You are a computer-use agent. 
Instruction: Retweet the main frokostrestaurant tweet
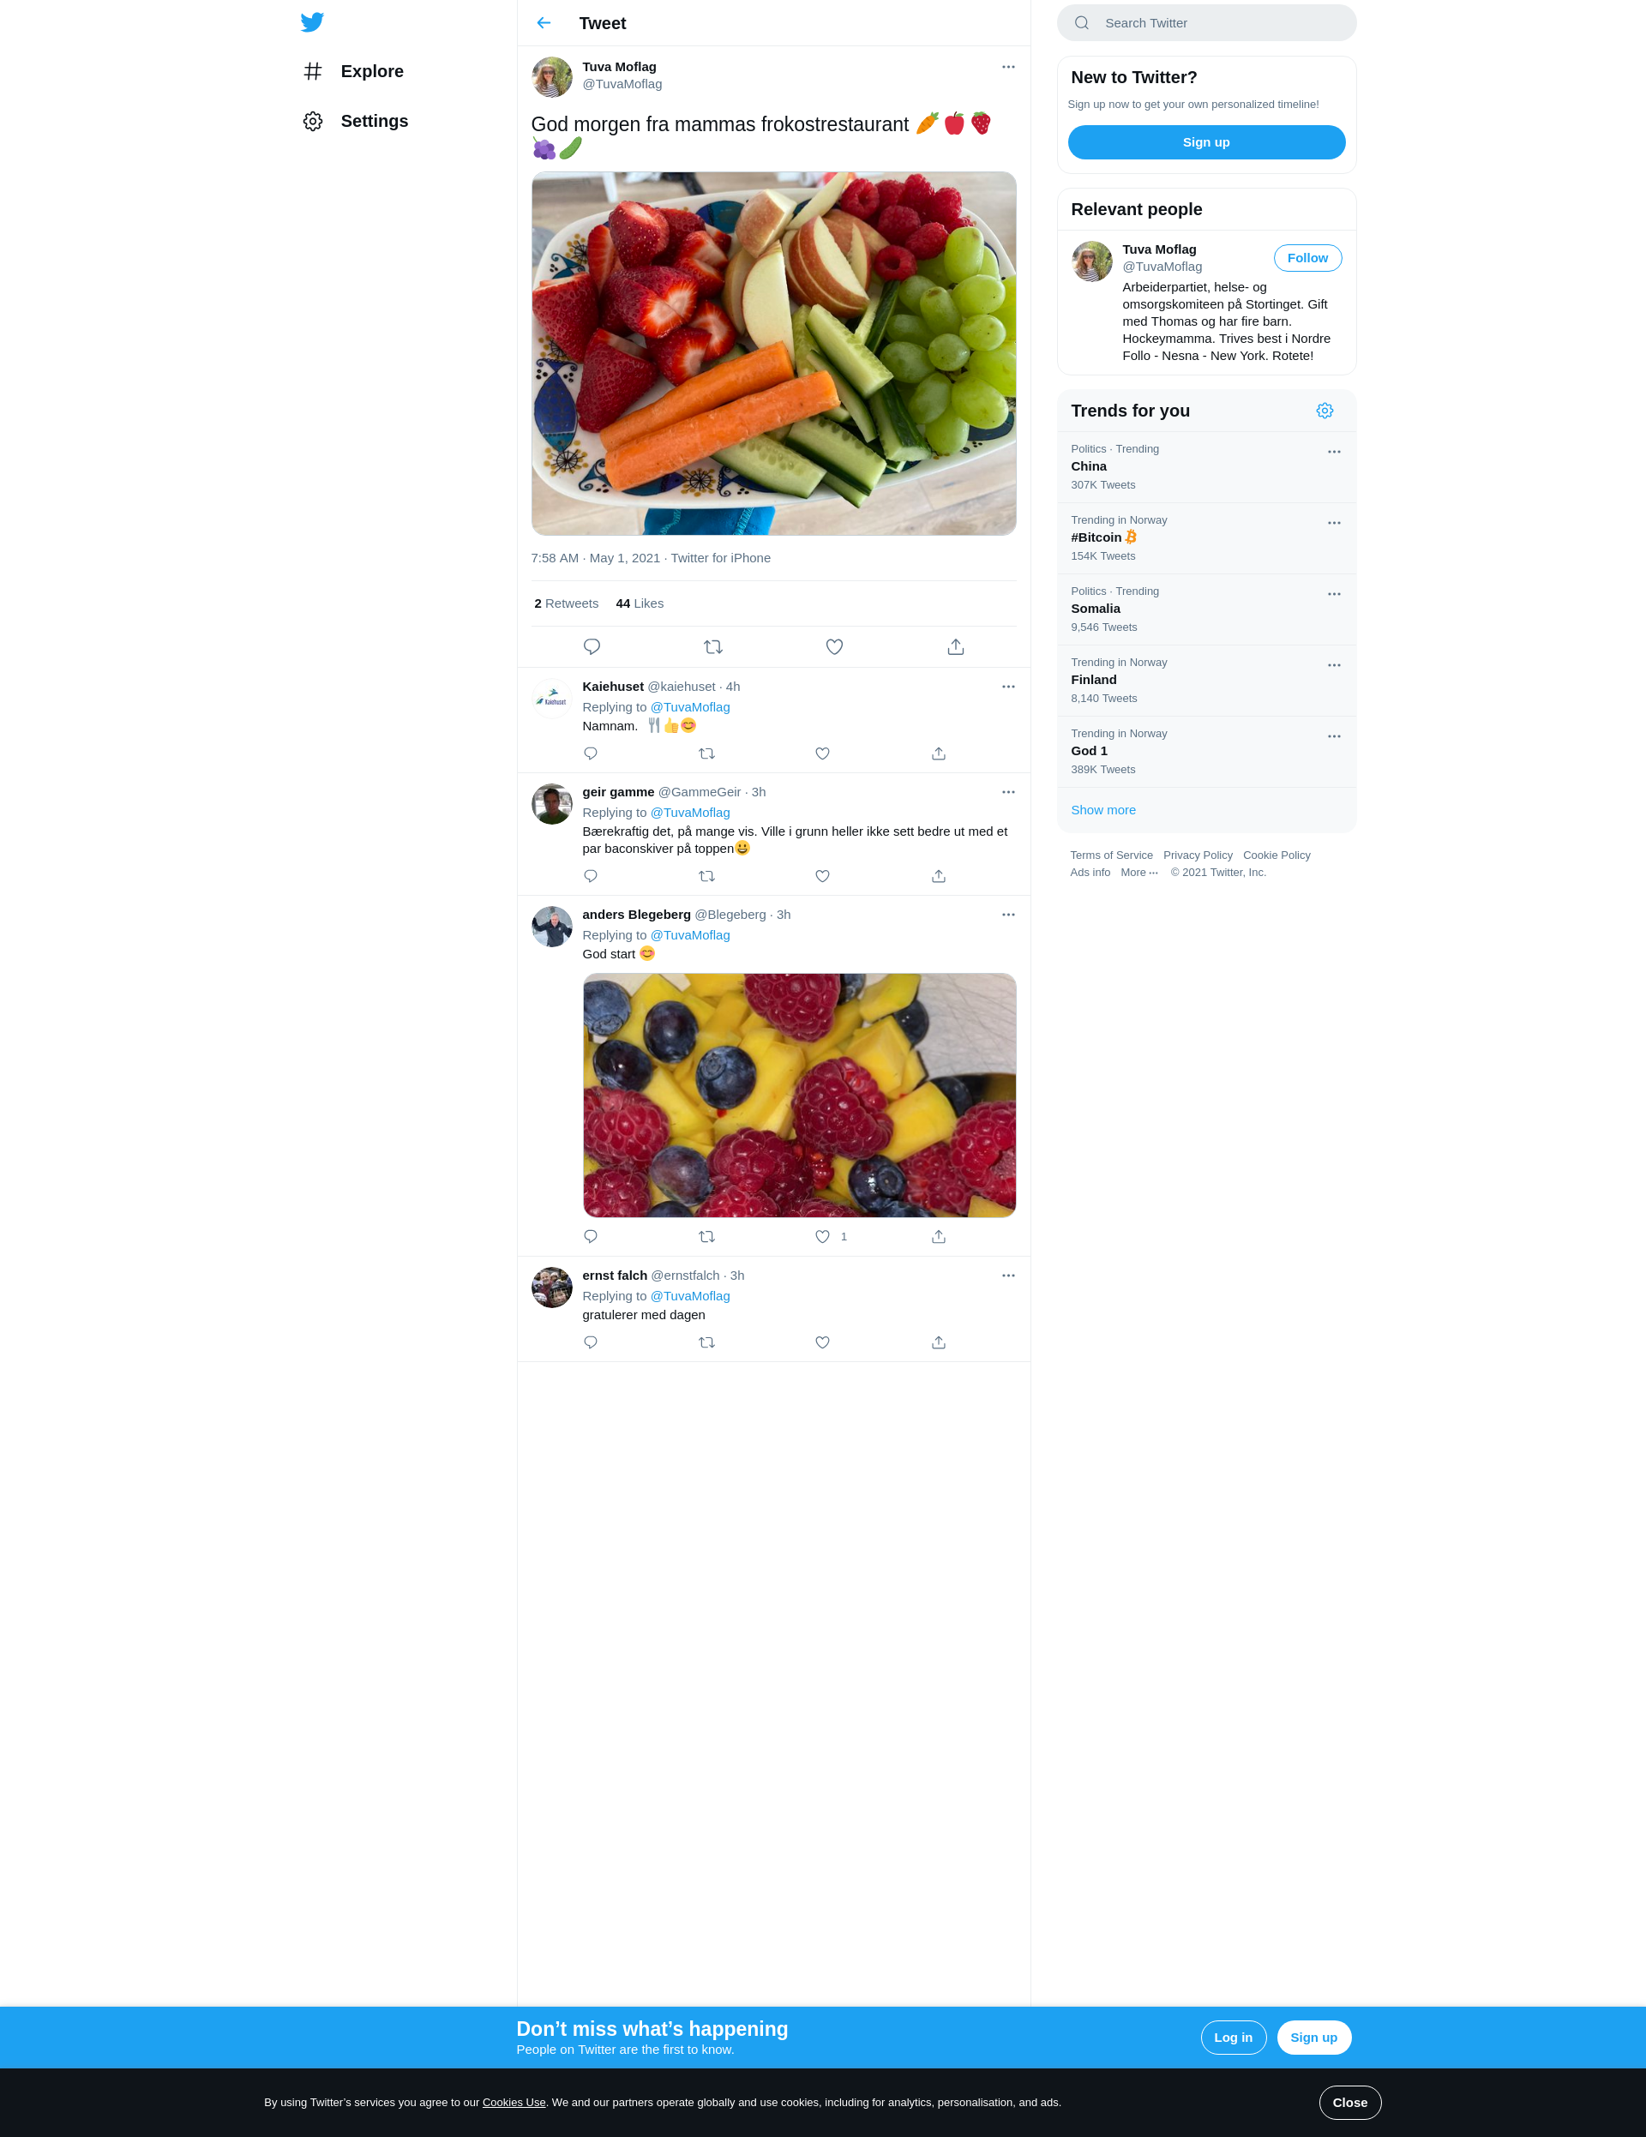713,647
